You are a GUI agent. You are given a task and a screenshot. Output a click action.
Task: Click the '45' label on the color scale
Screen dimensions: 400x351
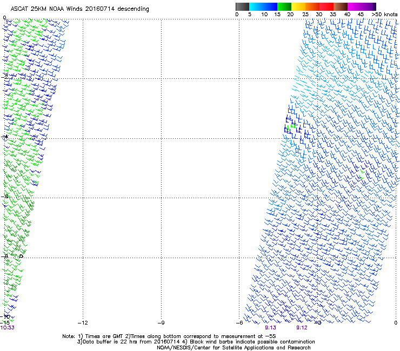361,15
